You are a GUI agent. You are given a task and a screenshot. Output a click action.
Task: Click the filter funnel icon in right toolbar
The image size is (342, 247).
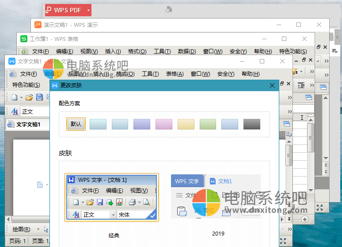[x=295, y=71]
